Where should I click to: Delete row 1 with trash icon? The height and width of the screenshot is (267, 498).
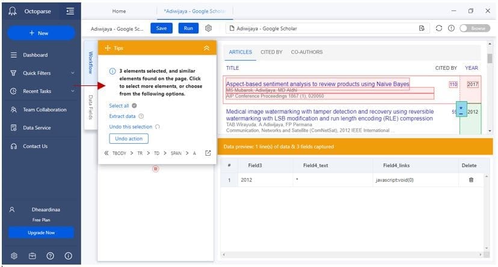(470, 180)
